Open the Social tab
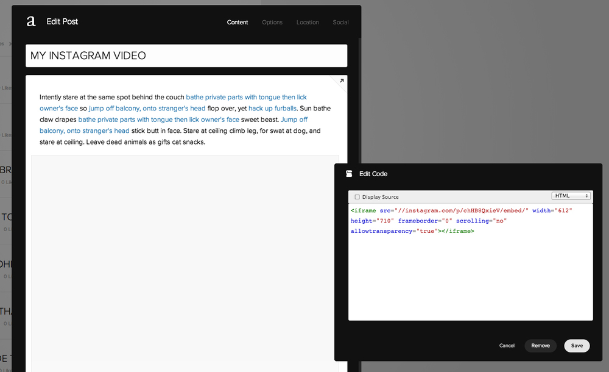The height and width of the screenshot is (372, 609). tap(340, 22)
